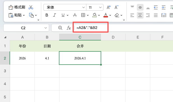Screen dimensions: 173x102
Task: Click cell B2 with value 4.1
Action: [x=47, y=58]
